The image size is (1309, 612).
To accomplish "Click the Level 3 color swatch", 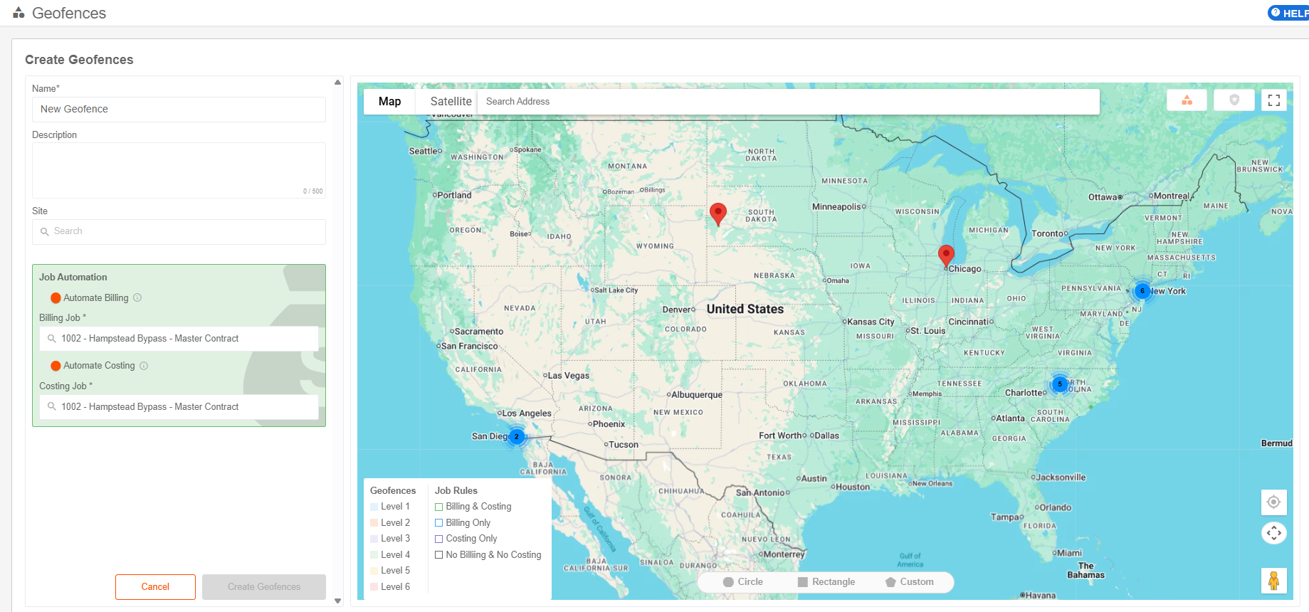I will click(x=374, y=539).
